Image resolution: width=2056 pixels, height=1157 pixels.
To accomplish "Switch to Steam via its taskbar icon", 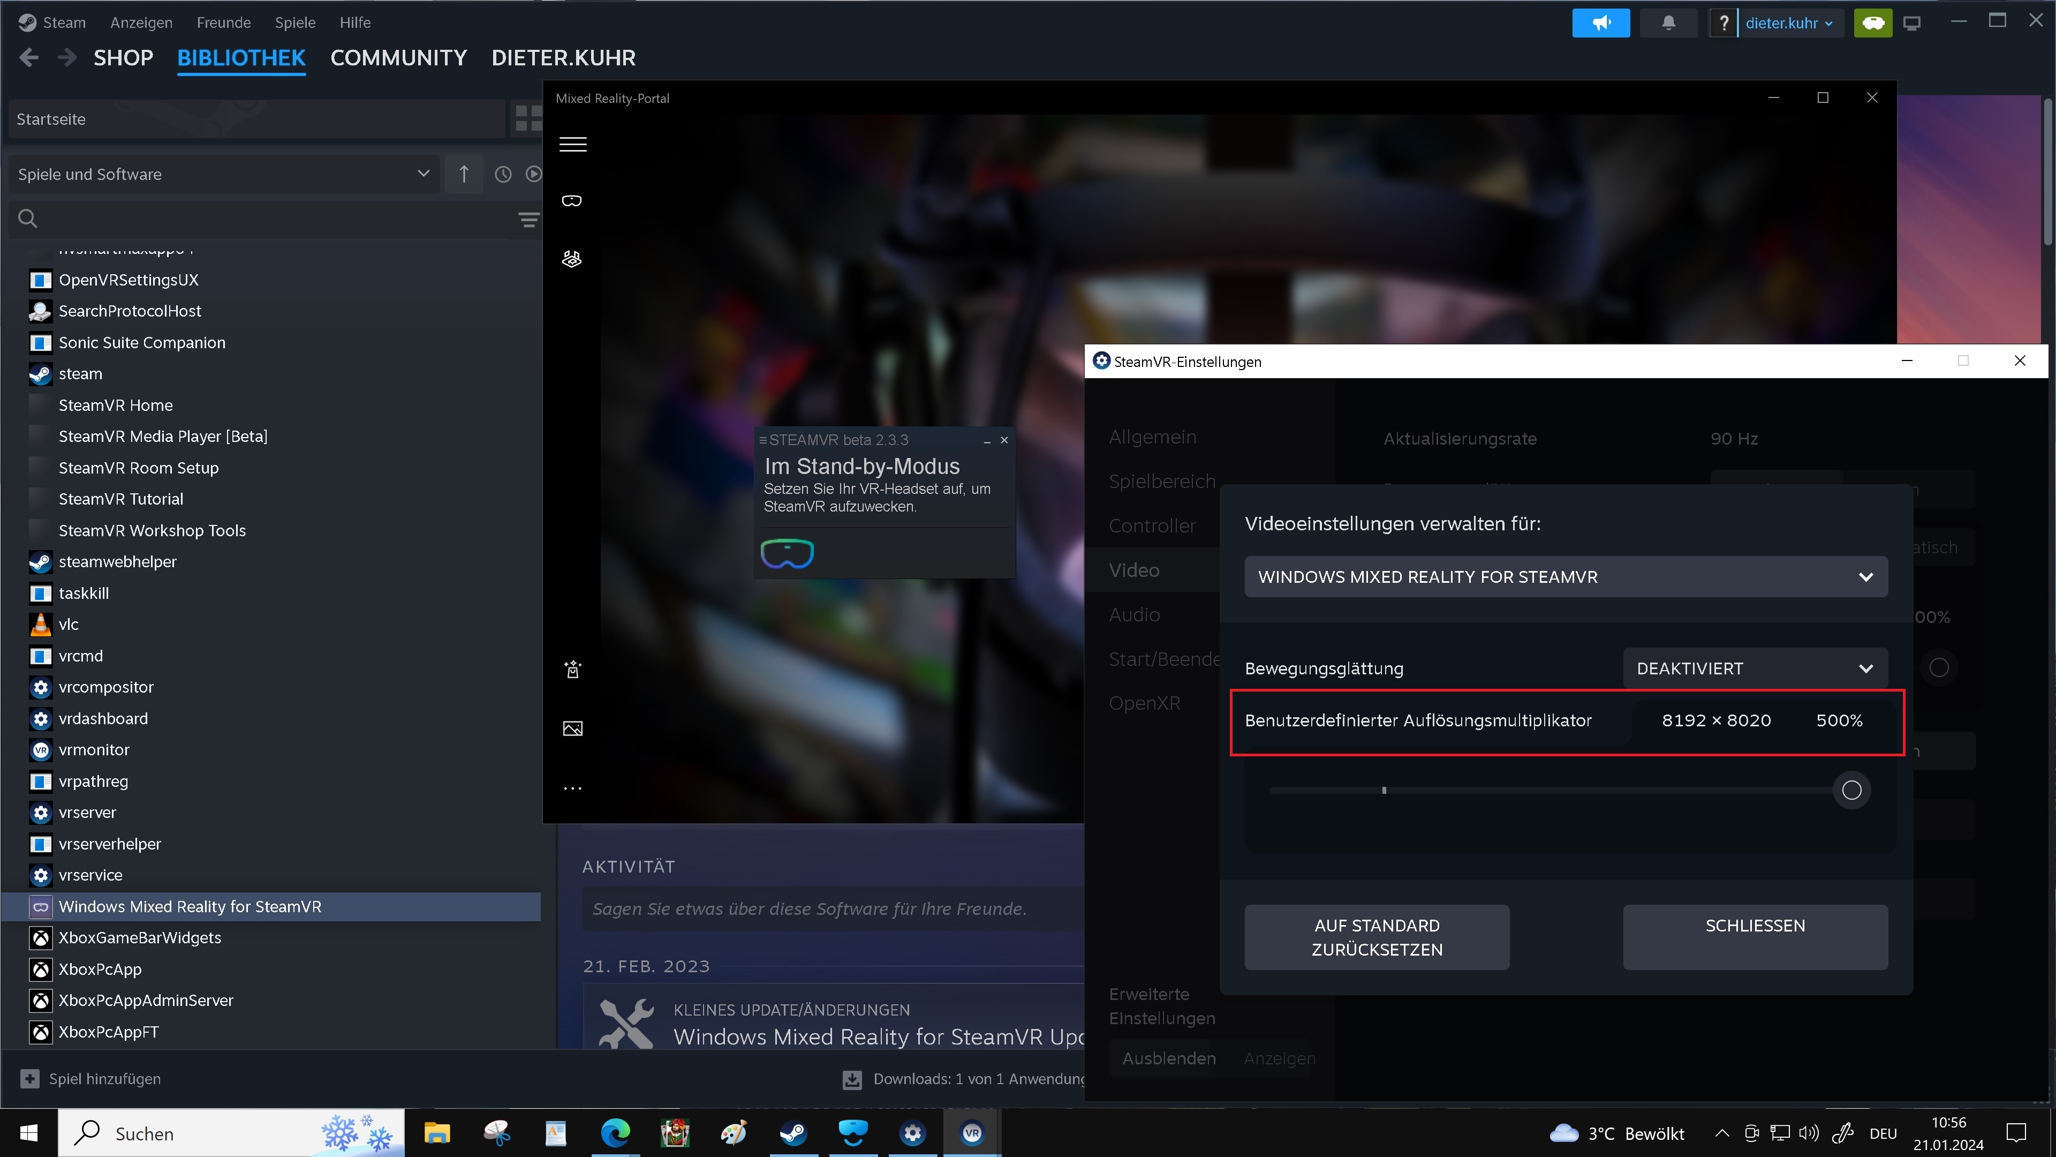I will [793, 1133].
